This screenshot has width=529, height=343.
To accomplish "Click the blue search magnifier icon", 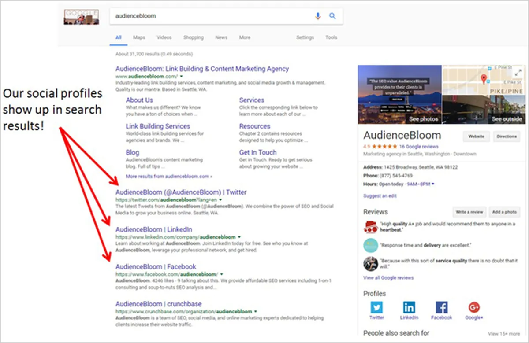I will point(332,16).
